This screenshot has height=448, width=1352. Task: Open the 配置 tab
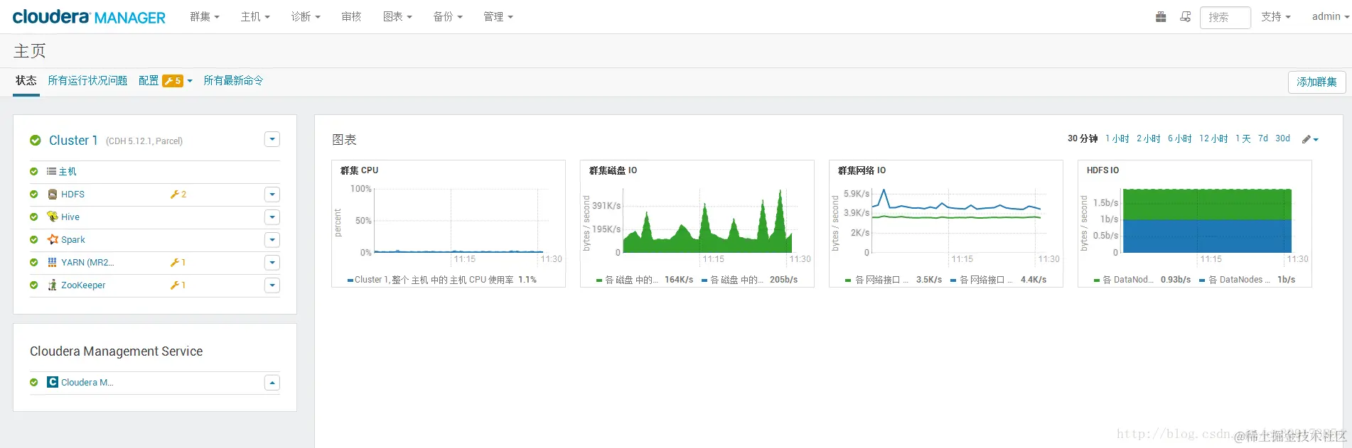(149, 80)
